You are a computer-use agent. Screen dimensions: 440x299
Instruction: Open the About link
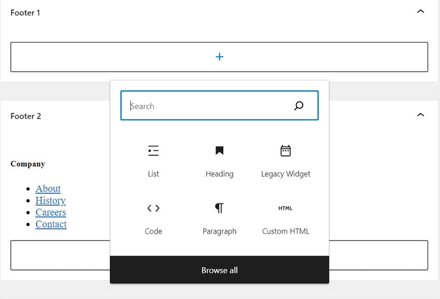click(x=48, y=189)
